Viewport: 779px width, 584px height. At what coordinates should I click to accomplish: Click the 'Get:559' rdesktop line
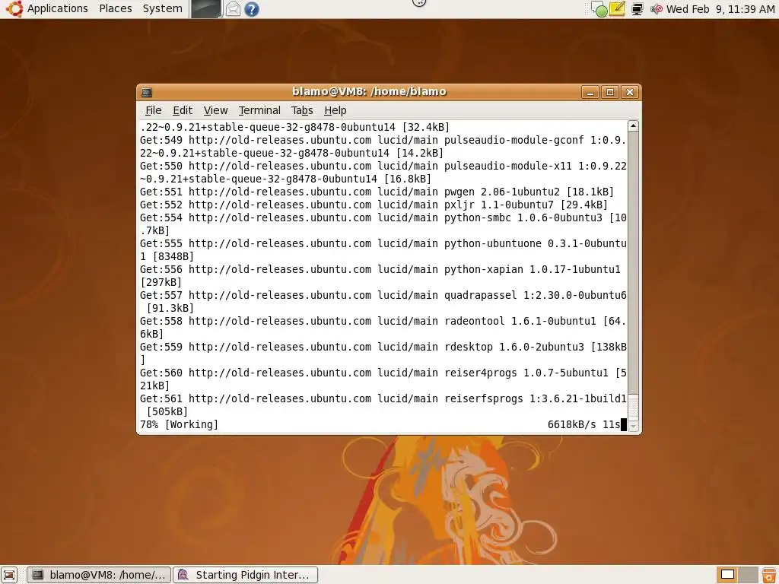383,354
